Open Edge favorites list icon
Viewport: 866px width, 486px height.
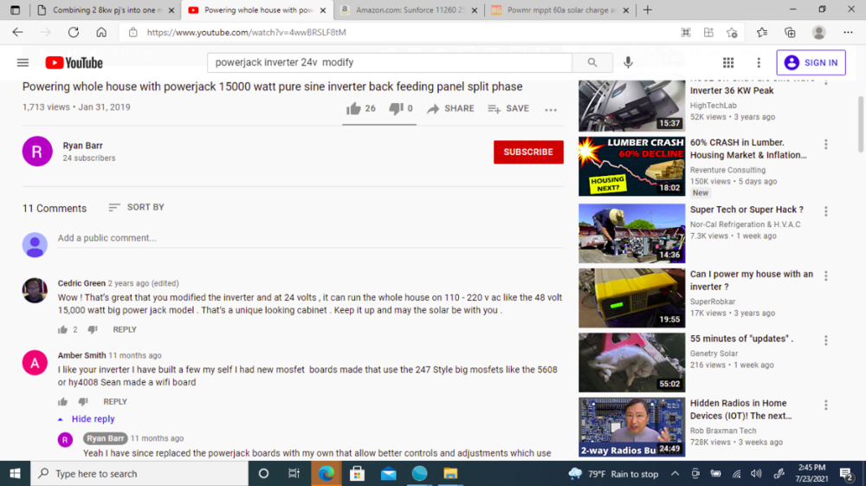coord(762,33)
